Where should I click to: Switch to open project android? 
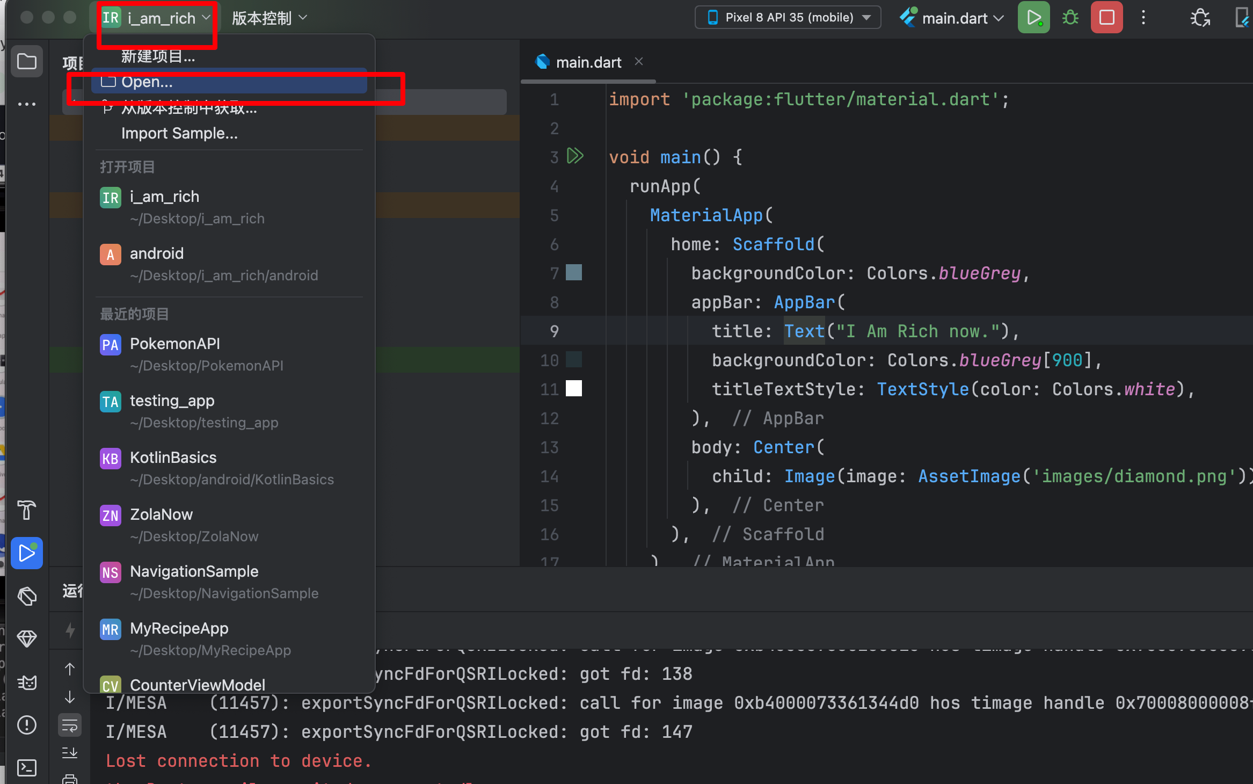(x=229, y=264)
